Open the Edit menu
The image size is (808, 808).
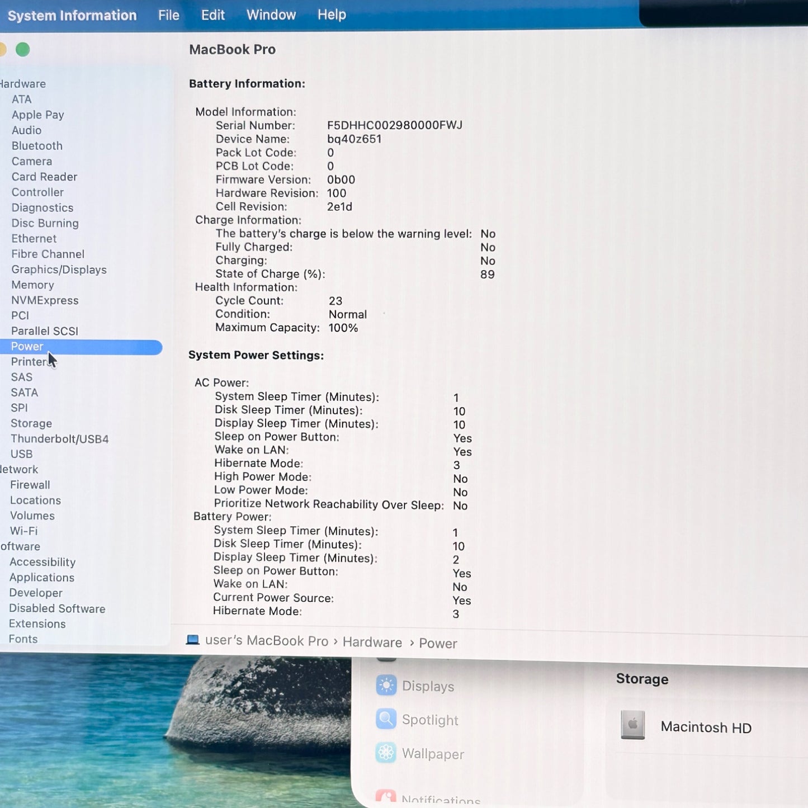click(x=213, y=15)
